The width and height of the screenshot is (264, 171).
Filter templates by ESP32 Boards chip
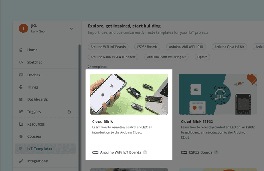pos(147,47)
